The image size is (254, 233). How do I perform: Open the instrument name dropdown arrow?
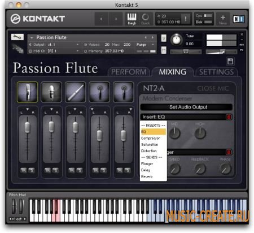32,38
